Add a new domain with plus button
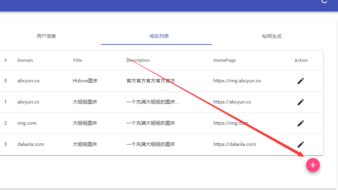 point(313,165)
